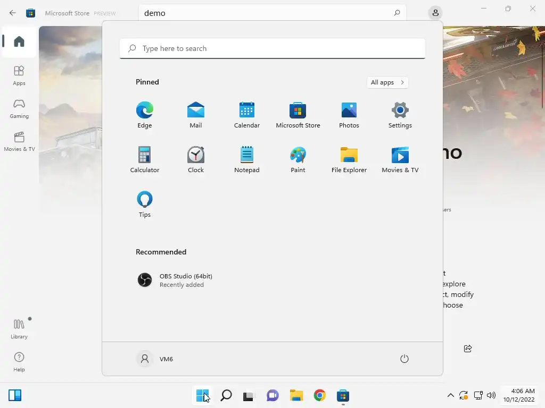Launch the Photos app
Image resolution: width=545 pixels, height=408 pixels.
(349, 115)
